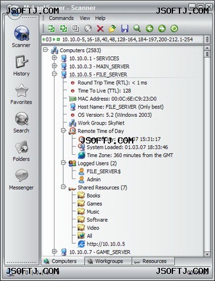Viewport: 215px width, 281px height.
Task: Expand the 10.10.0.7 - GAME_SERVER node
Action: [54, 251]
